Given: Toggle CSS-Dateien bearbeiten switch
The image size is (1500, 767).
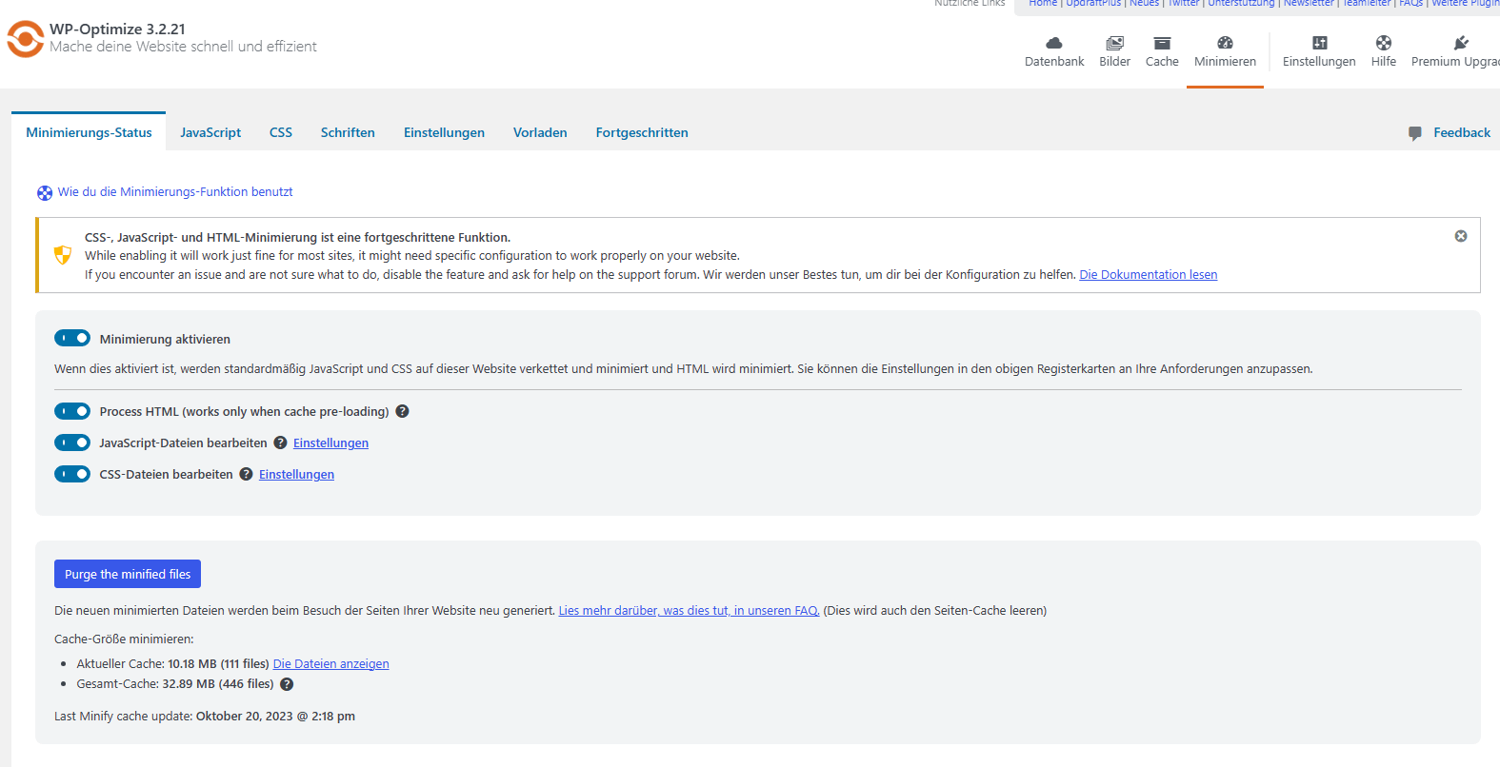Looking at the screenshot, I should tap(72, 474).
